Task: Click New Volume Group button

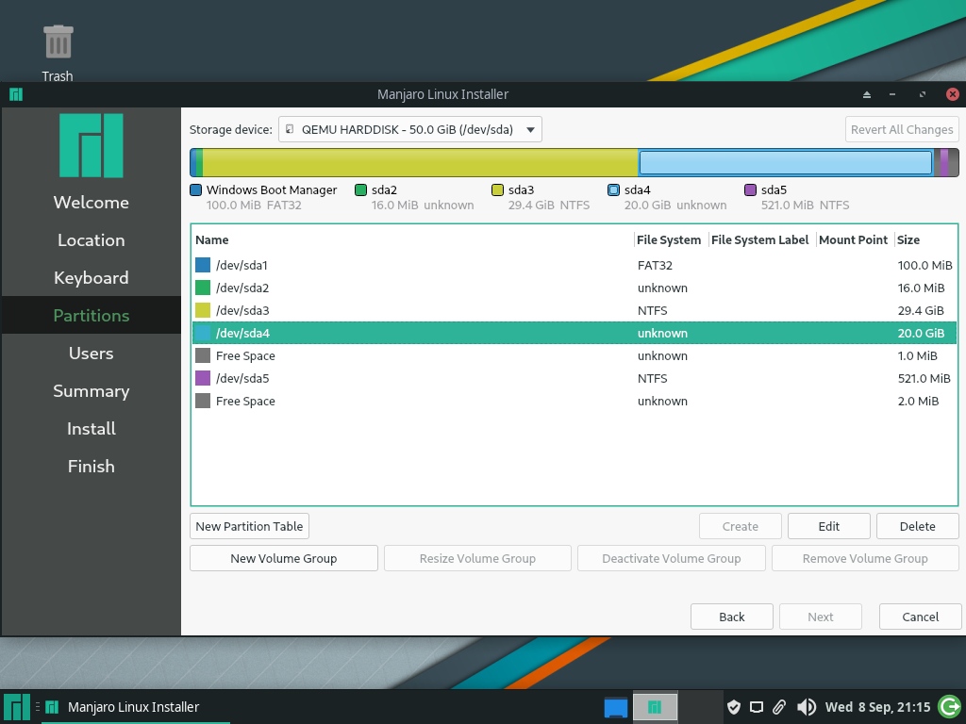Action: tap(283, 558)
